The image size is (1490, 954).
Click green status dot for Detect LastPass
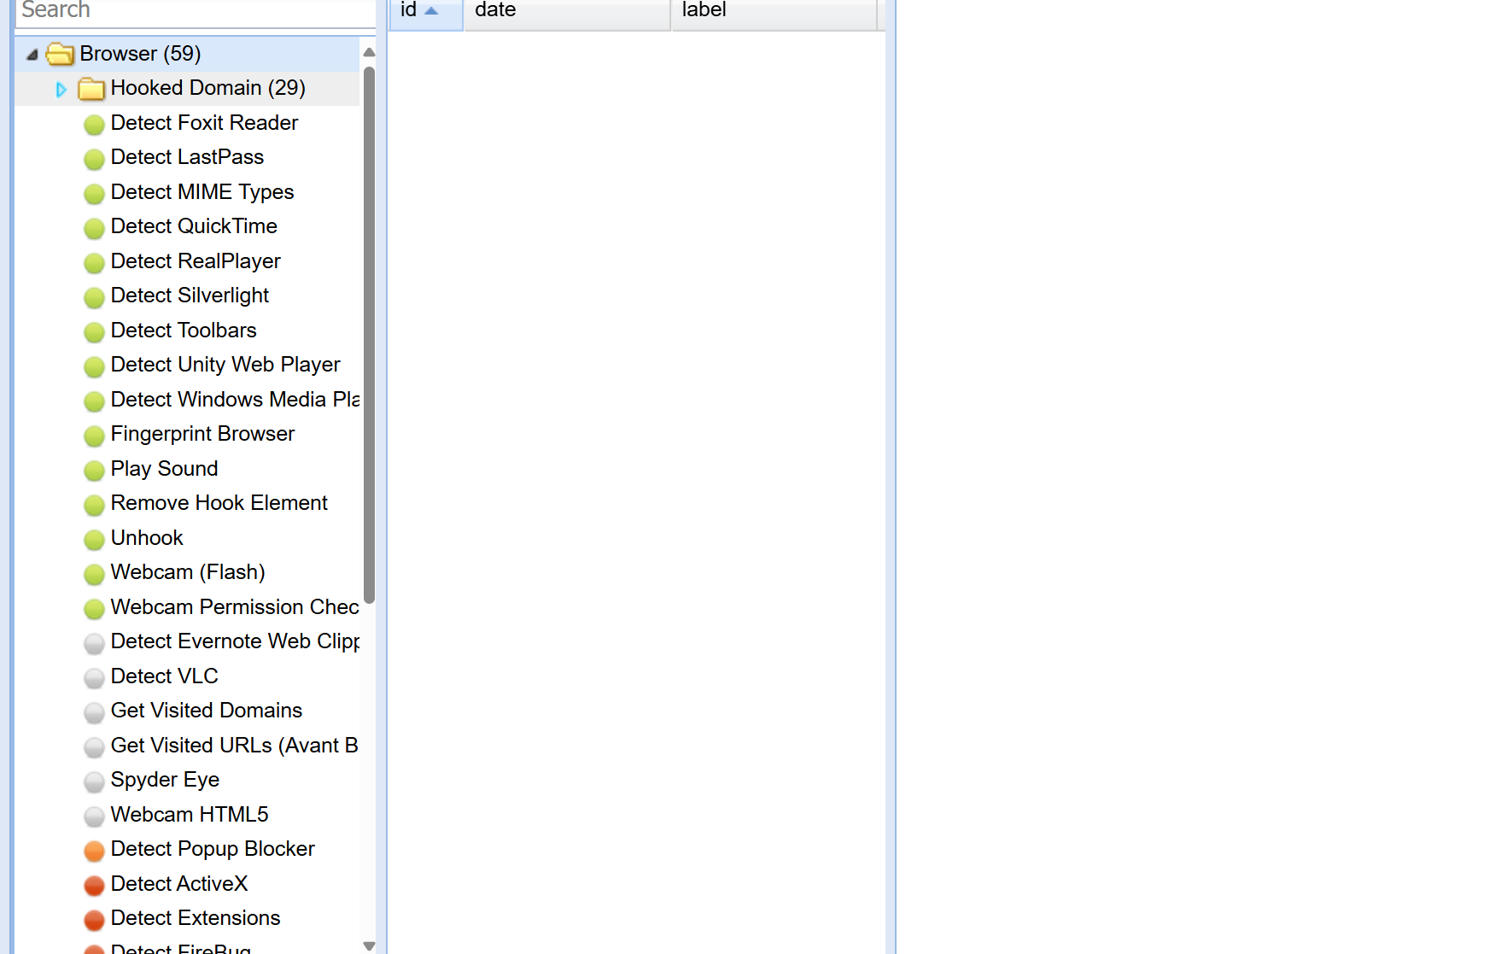coord(95,159)
